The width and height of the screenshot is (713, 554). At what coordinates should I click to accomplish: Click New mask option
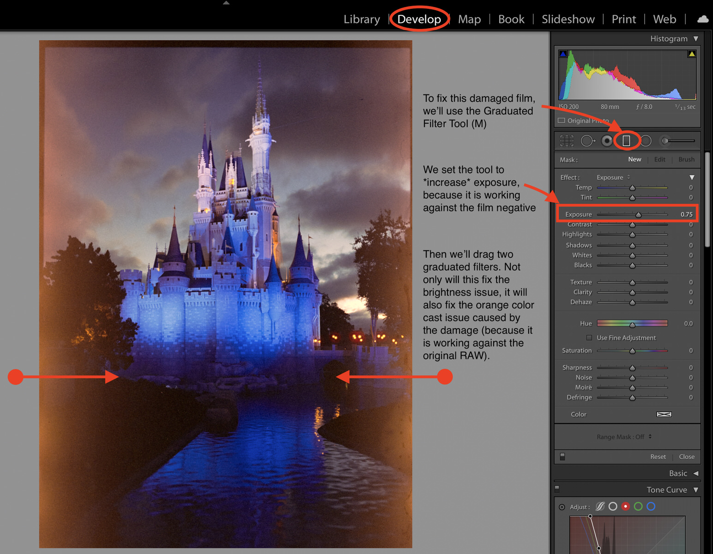tap(634, 159)
